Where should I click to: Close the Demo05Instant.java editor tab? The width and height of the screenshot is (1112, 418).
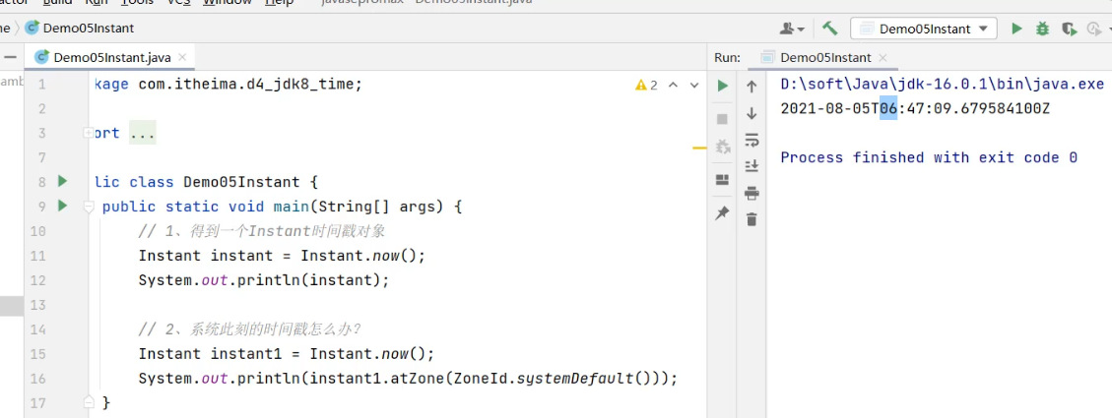point(182,57)
